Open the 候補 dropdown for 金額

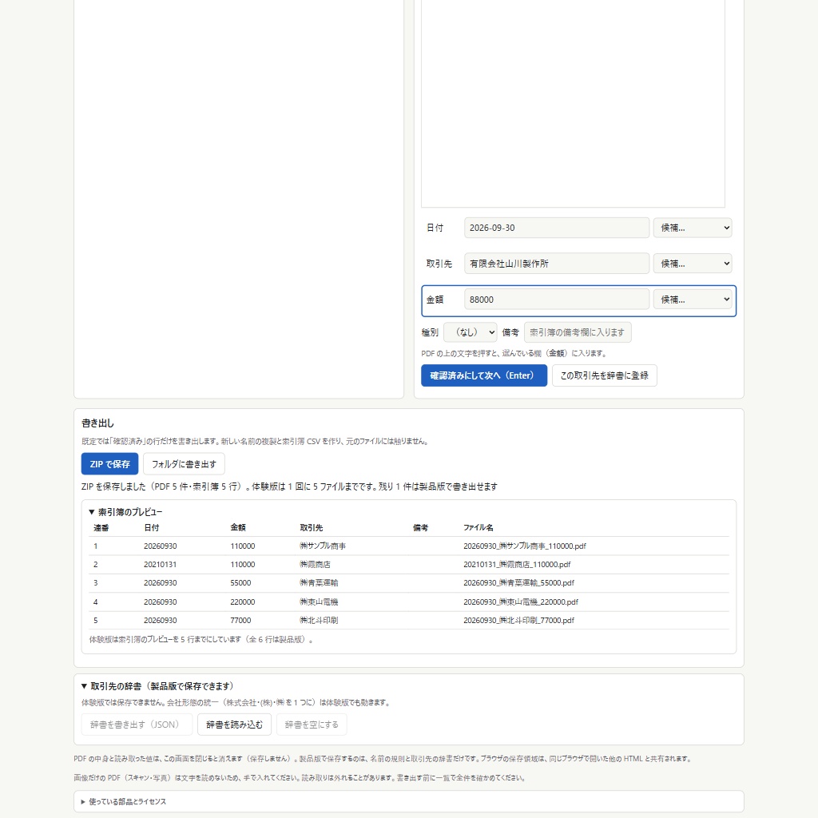click(x=693, y=300)
